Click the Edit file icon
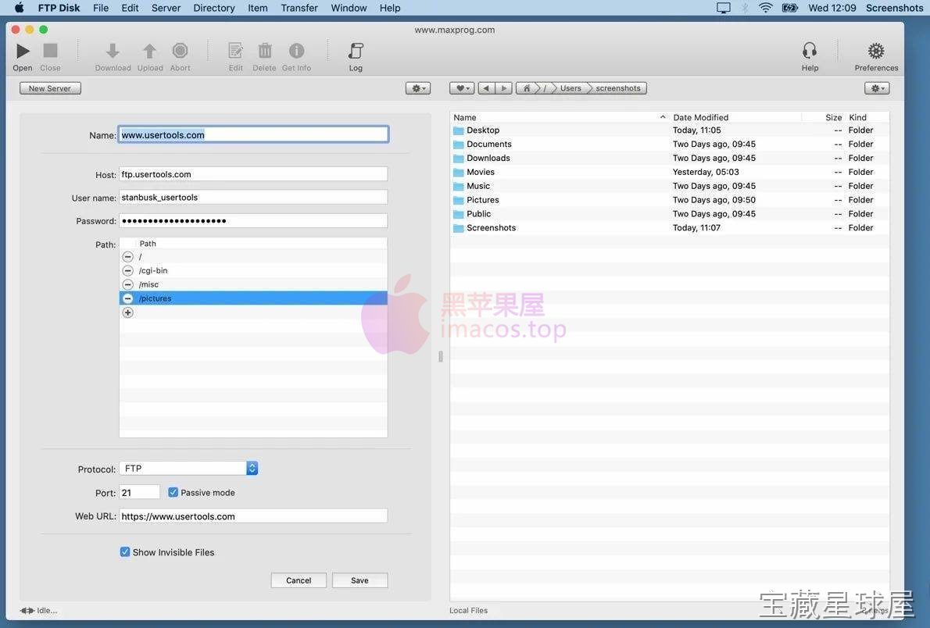Viewport: 930px width, 628px height. (x=235, y=51)
